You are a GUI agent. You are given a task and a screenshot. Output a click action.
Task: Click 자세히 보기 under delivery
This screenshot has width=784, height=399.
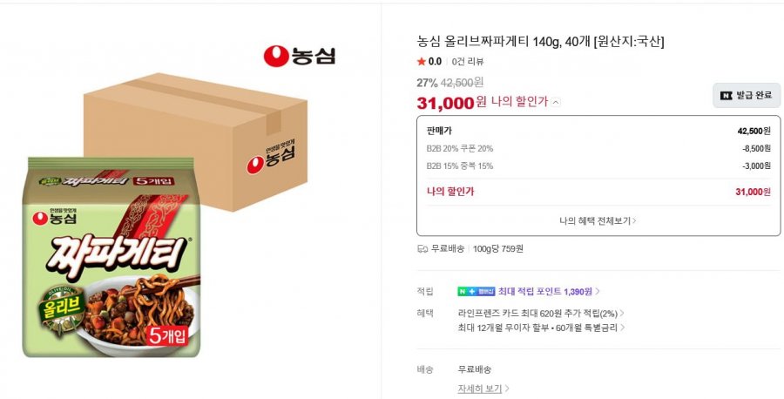(483, 389)
